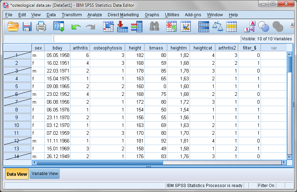The height and width of the screenshot is (192, 297).
Task: Click Insert cases icon
Action: [171, 27]
